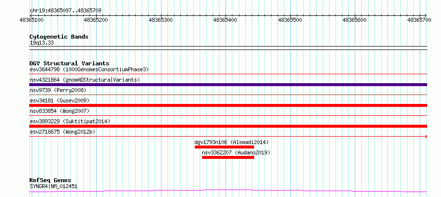Select the dgv1793n106 Alsmadi2014 red bar
This screenshot has height=197, width=441.
tap(224, 147)
